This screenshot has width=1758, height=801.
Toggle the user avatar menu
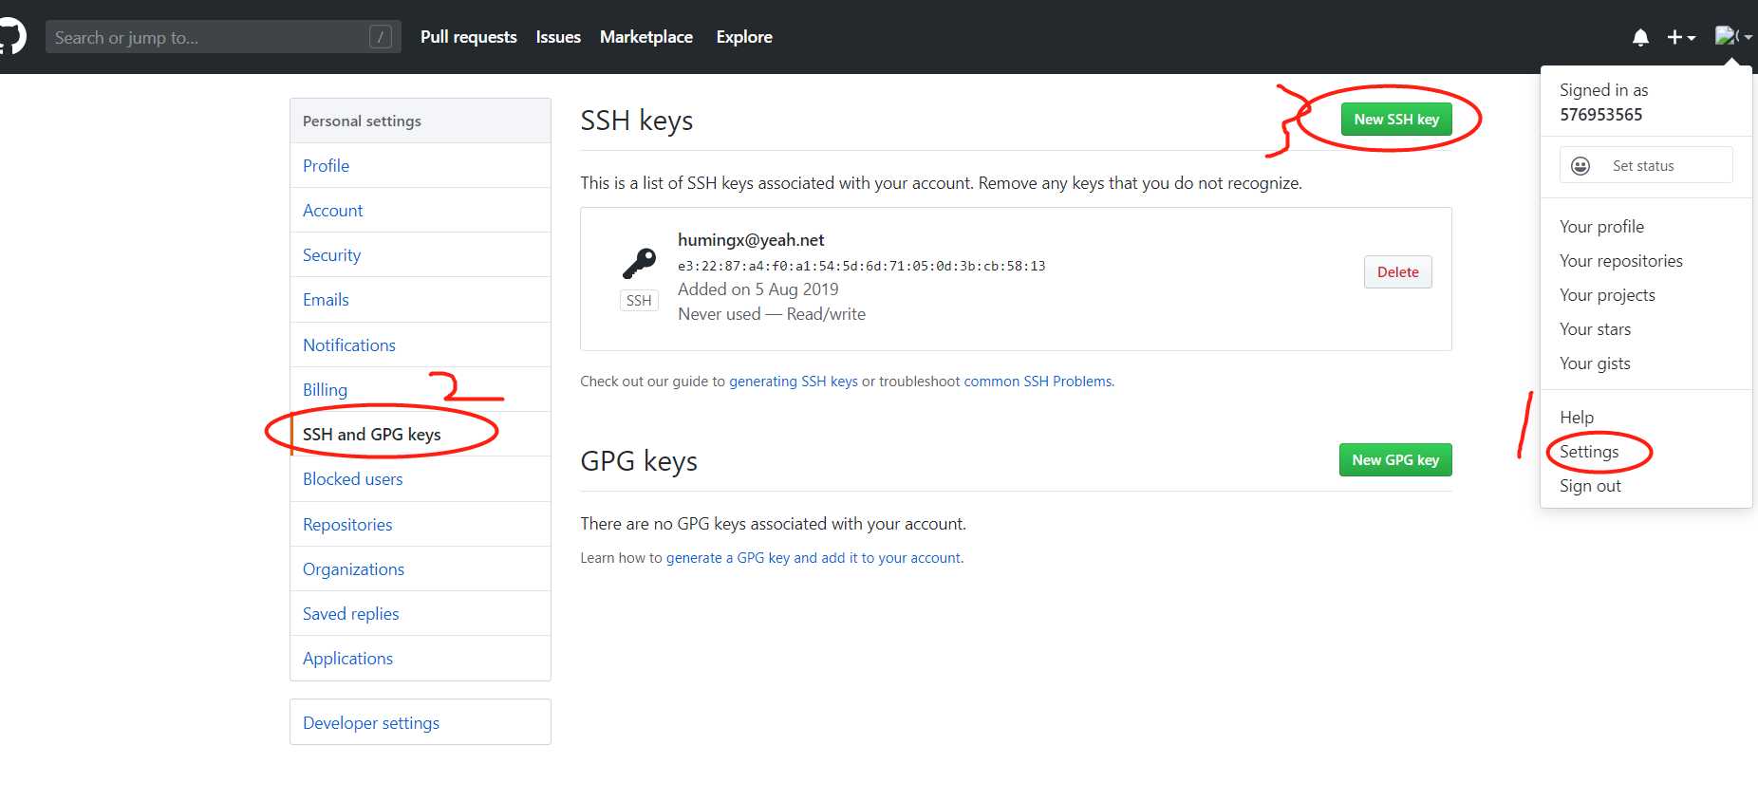1732,37
